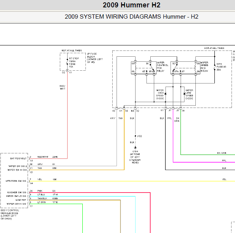
Task: Click the GRY 91 wire text at BCM
Action: 46,164
